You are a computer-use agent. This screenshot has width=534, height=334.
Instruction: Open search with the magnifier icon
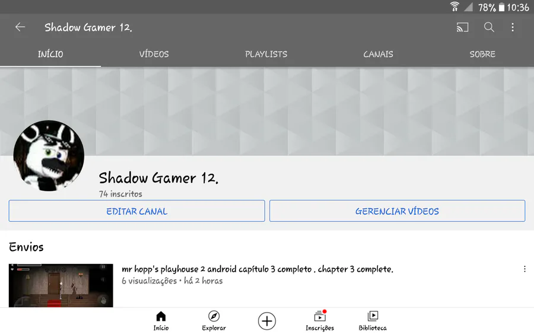coord(489,27)
